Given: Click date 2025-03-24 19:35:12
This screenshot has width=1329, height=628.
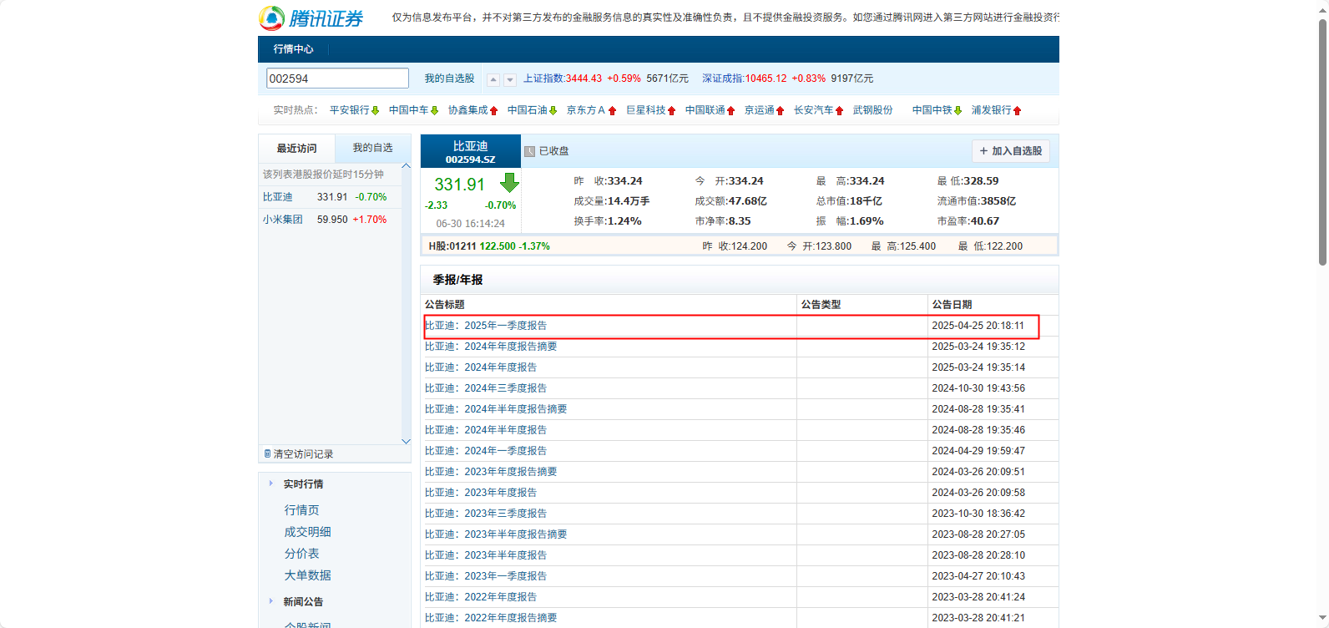Looking at the screenshot, I should pos(978,347).
